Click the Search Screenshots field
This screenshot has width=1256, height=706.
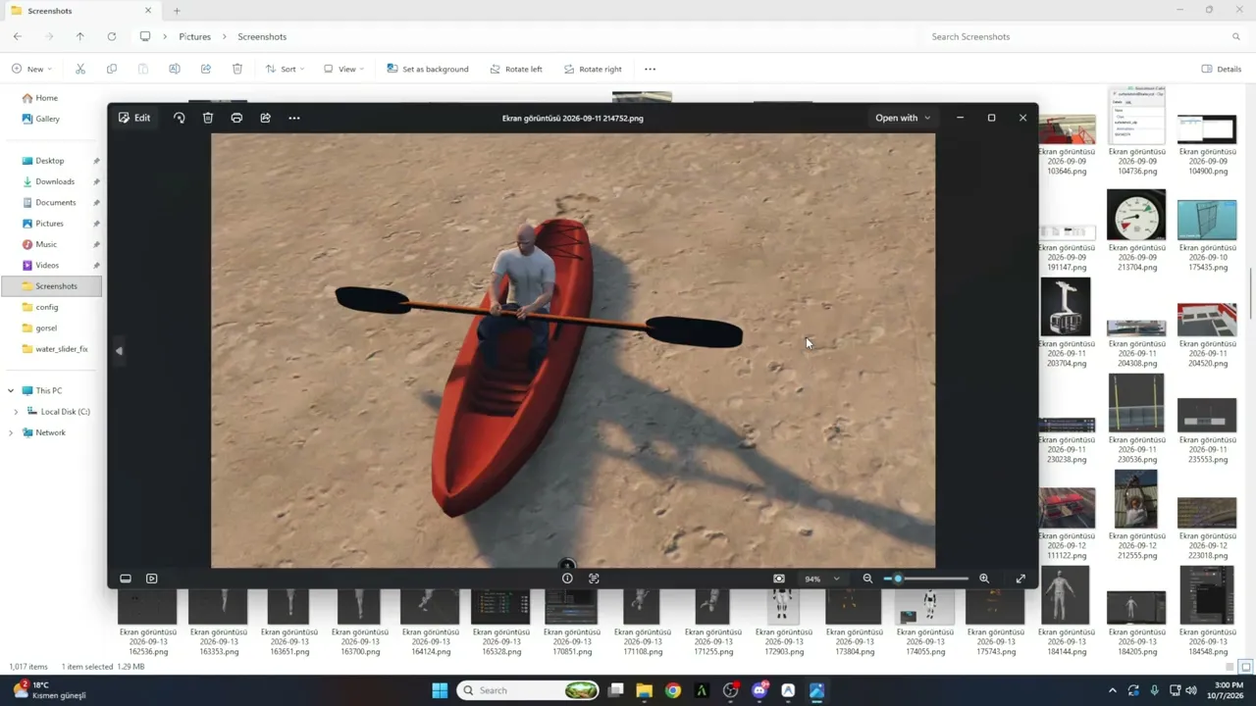click(1084, 36)
